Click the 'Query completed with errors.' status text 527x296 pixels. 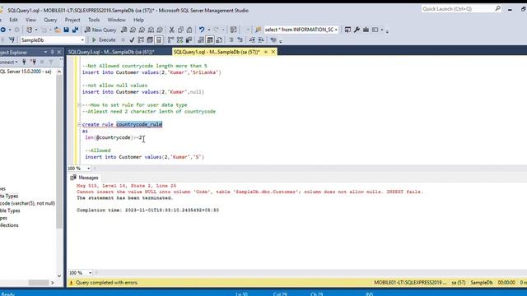click(107, 283)
